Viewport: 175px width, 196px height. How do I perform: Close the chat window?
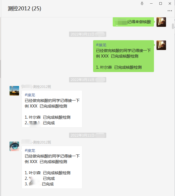point(170,4)
